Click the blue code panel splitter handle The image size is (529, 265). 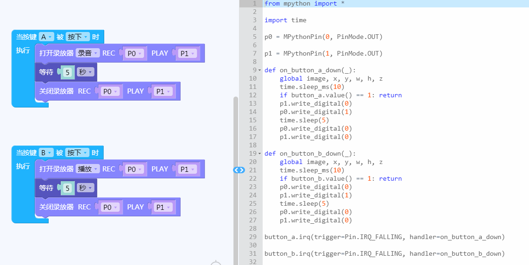tap(239, 170)
